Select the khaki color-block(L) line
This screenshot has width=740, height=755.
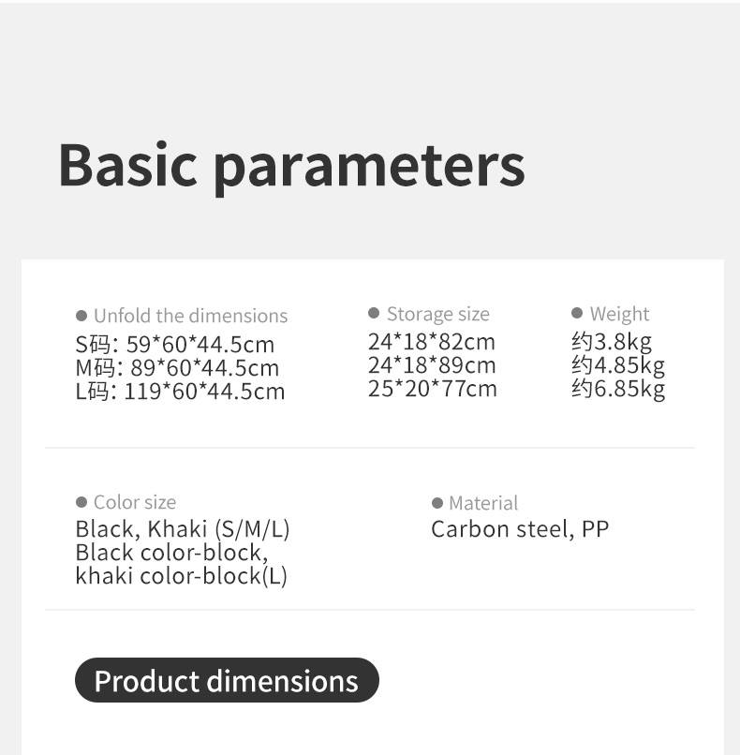click(x=181, y=575)
